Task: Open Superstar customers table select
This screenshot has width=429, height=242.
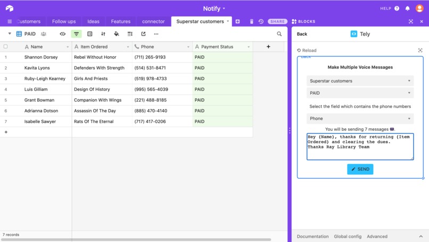Action: [x=360, y=81]
